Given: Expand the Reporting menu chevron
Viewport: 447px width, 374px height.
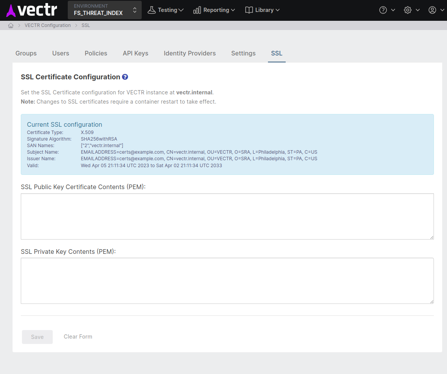Looking at the screenshot, I should (233, 10).
